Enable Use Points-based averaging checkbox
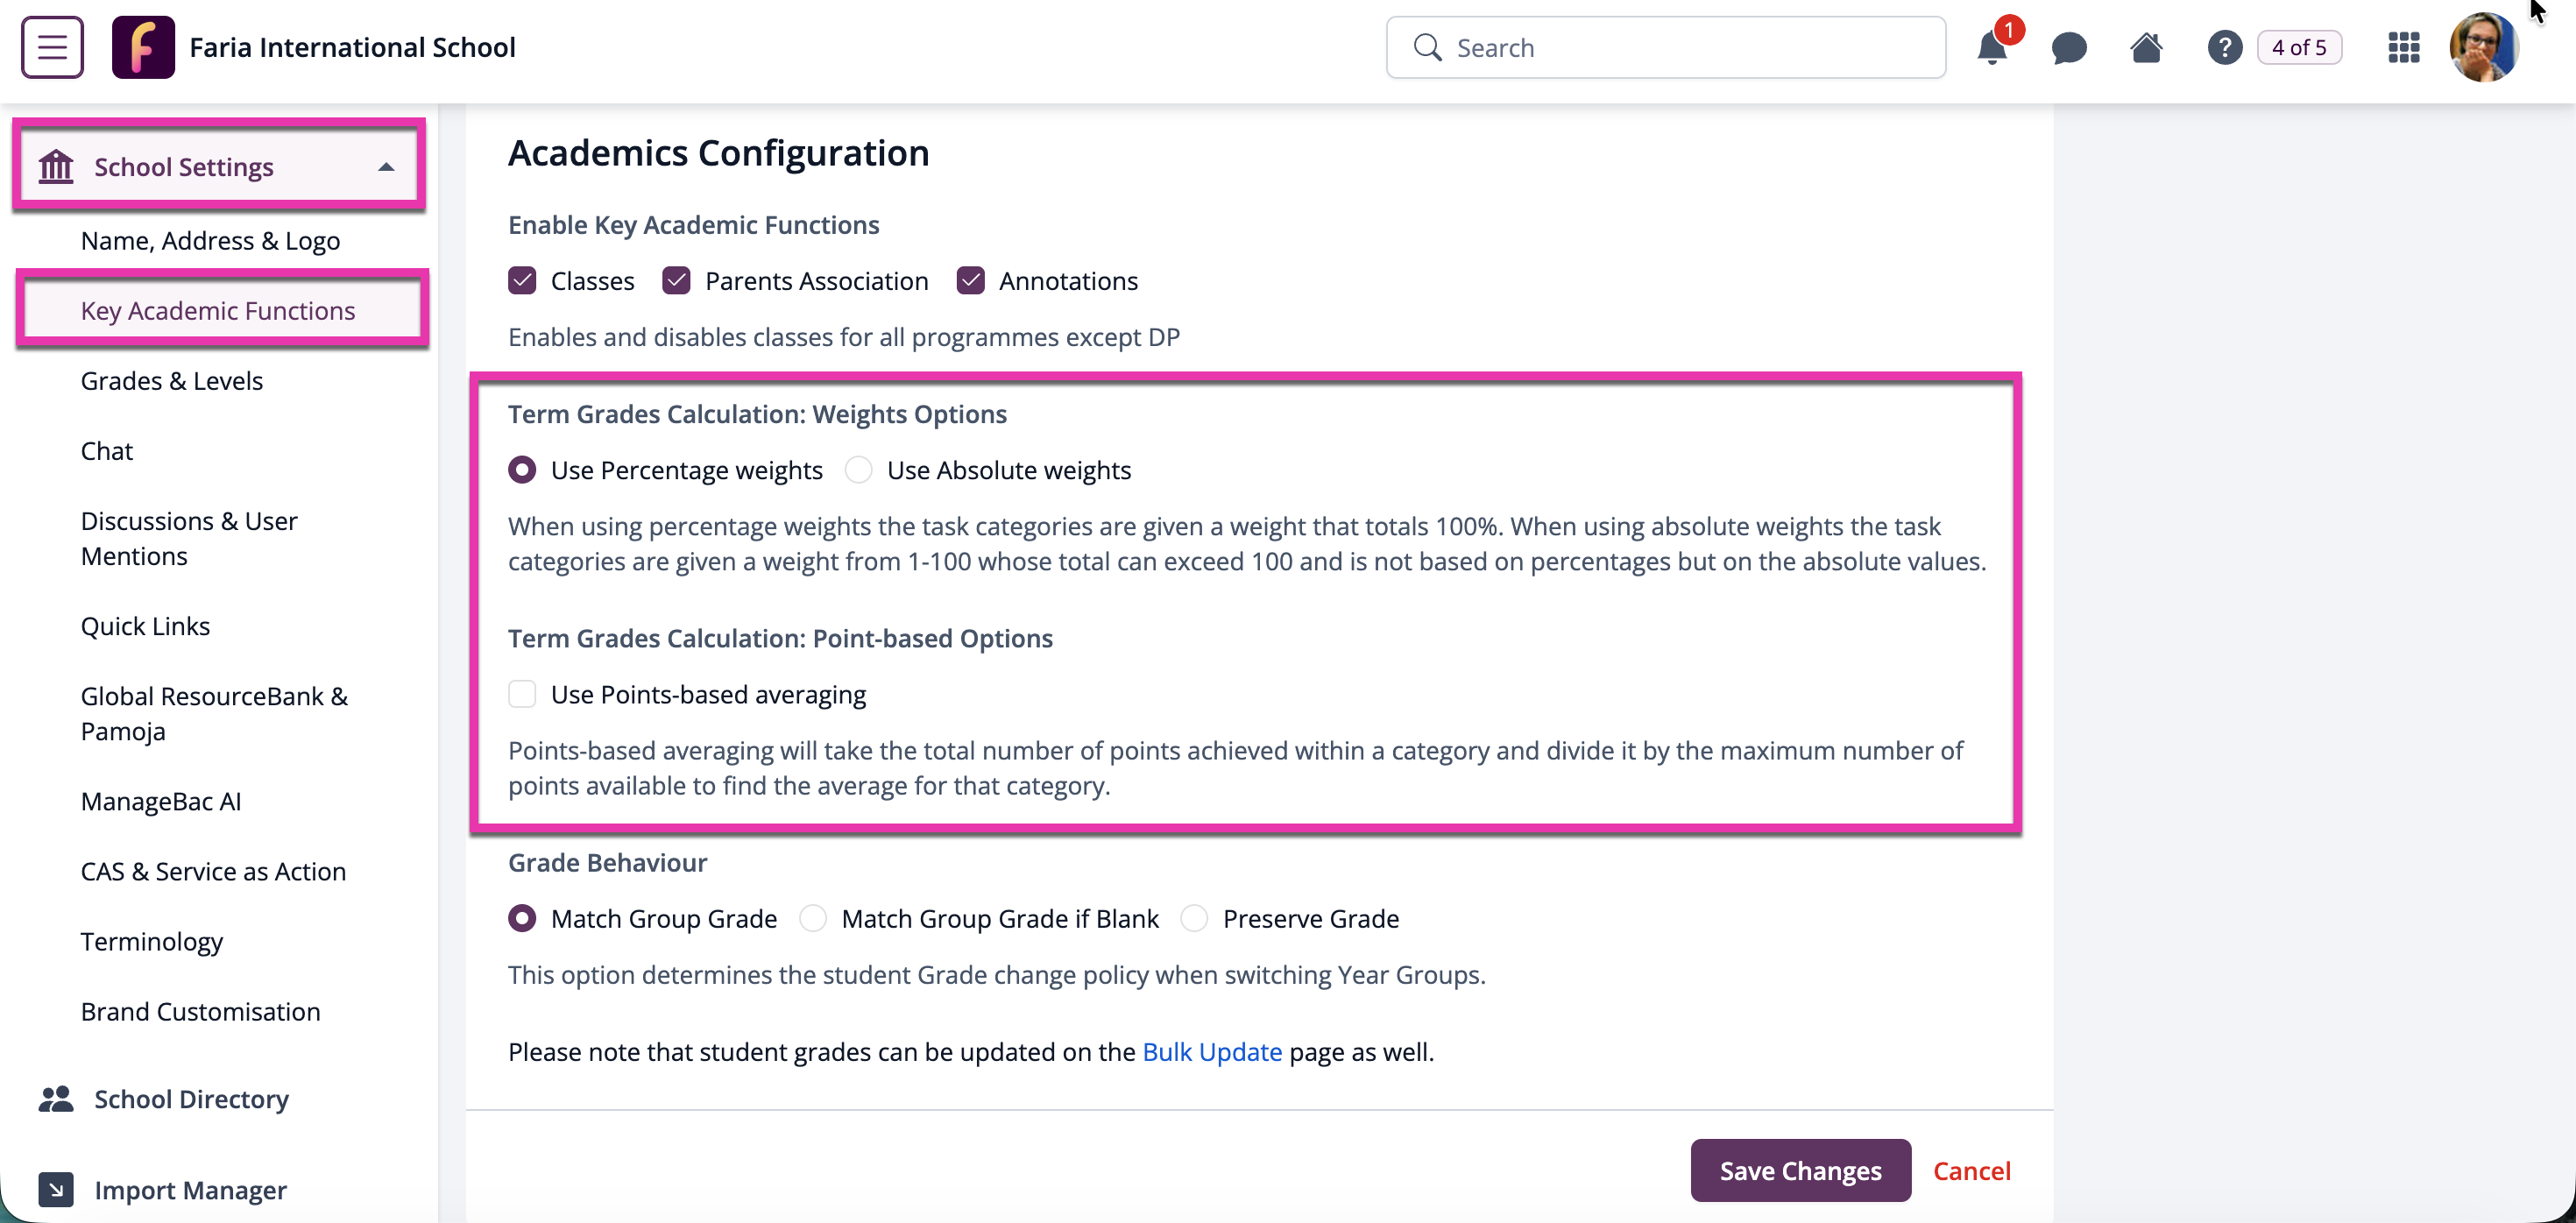 [x=522, y=694]
